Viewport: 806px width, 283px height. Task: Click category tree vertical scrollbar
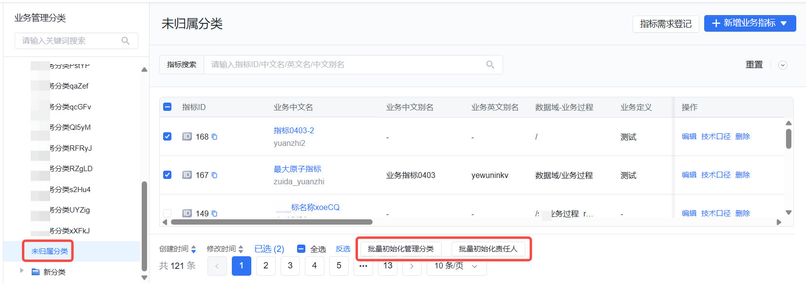click(x=144, y=226)
